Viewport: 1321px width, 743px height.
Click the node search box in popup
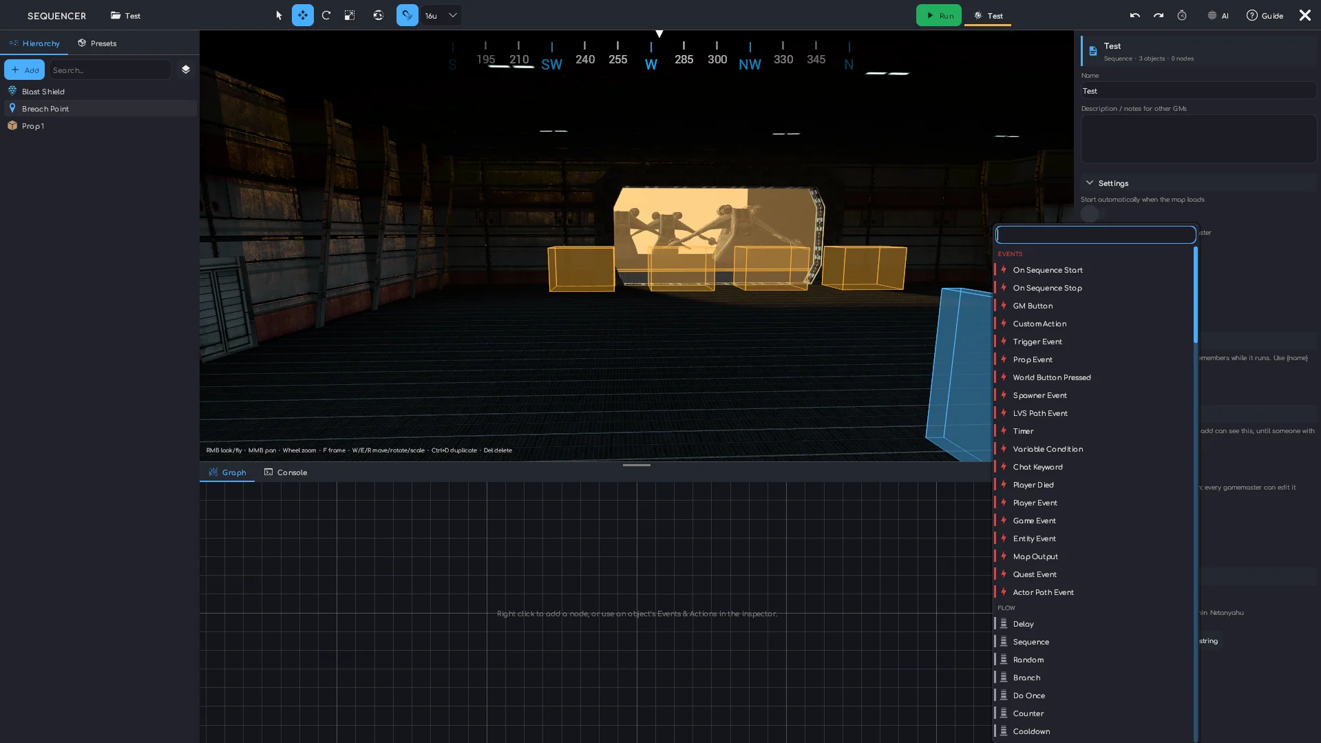(x=1095, y=235)
